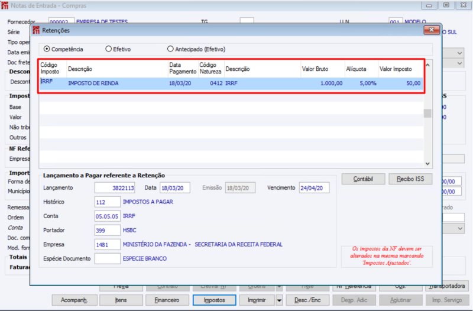
Task: Click the retentions grid scrollbar thumb
Action: (427, 113)
